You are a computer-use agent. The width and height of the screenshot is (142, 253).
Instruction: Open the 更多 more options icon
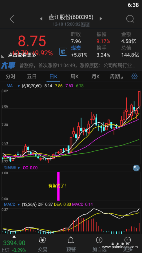pos(128,240)
